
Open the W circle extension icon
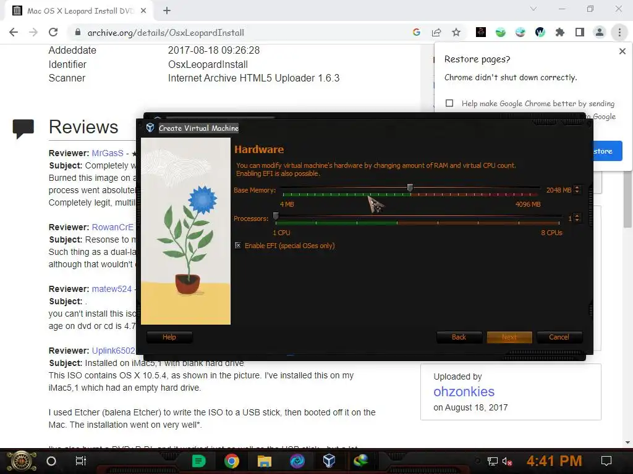tap(540, 32)
